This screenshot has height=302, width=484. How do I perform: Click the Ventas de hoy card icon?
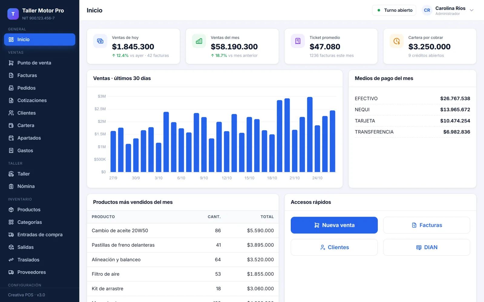tap(100, 41)
